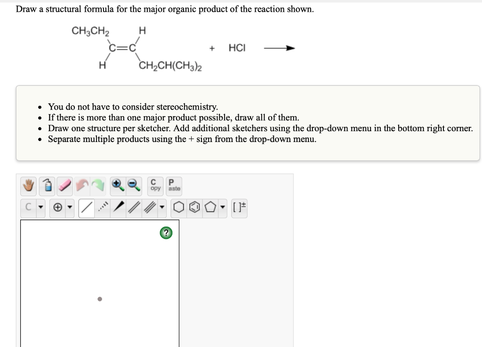Select the double bond tool
Image resolution: width=482 pixels, height=347 pixels.
[134, 208]
